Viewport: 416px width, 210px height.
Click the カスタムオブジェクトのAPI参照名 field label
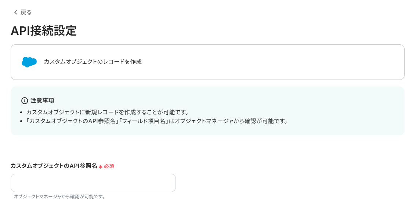(x=54, y=166)
